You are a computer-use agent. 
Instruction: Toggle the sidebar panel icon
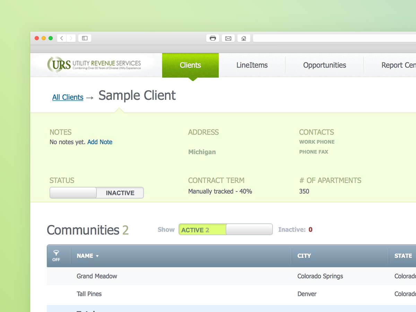85,38
